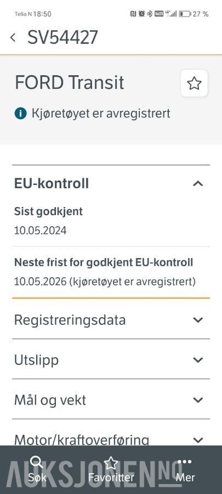Tap the Utslipp heading label
Image resolution: width=222 pixels, height=494 pixels.
(x=37, y=361)
